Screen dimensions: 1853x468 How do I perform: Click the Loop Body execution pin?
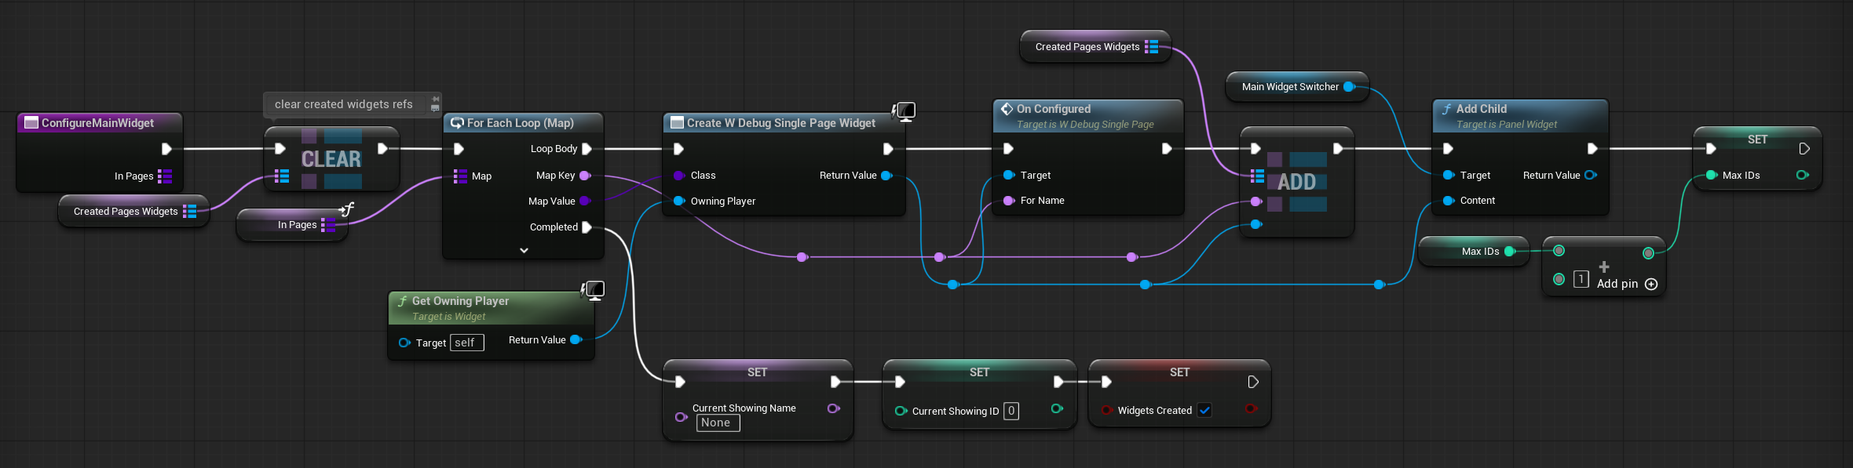(587, 149)
